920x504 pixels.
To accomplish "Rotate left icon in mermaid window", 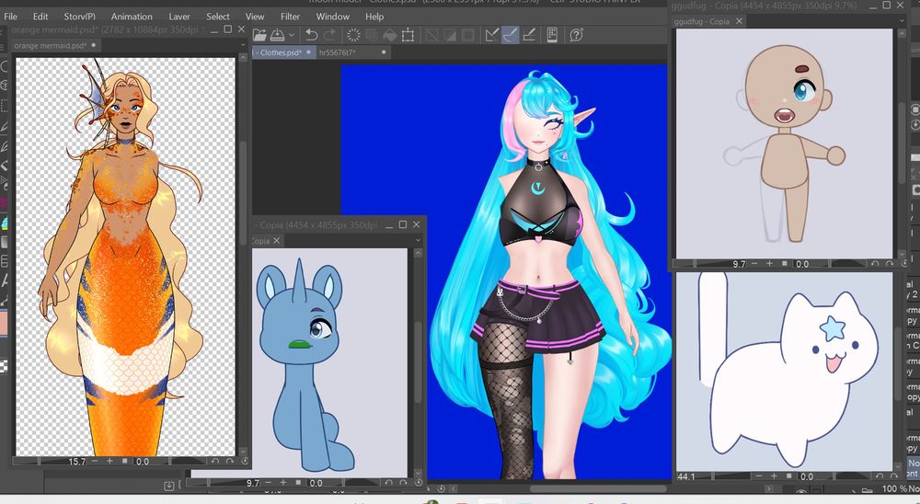I will [215, 461].
